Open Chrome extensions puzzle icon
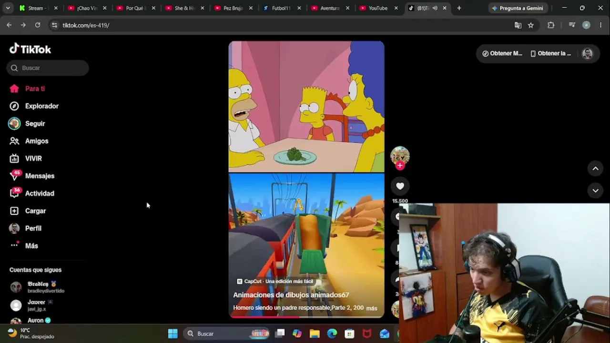The height and width of the screenshot is (343, 610). pyautogui.click(x=551, y=25)
